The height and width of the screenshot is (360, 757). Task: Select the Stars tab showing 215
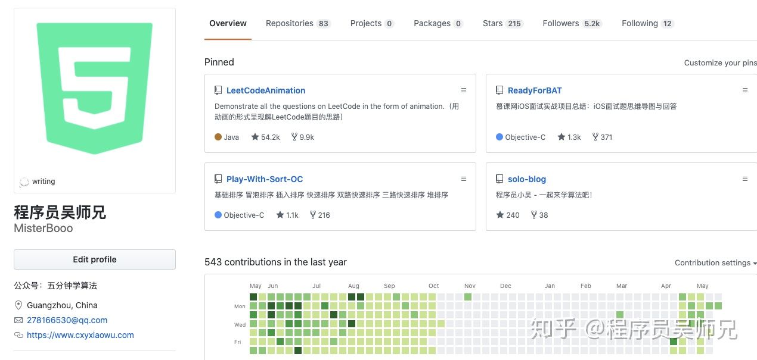(x=493, y=23)
